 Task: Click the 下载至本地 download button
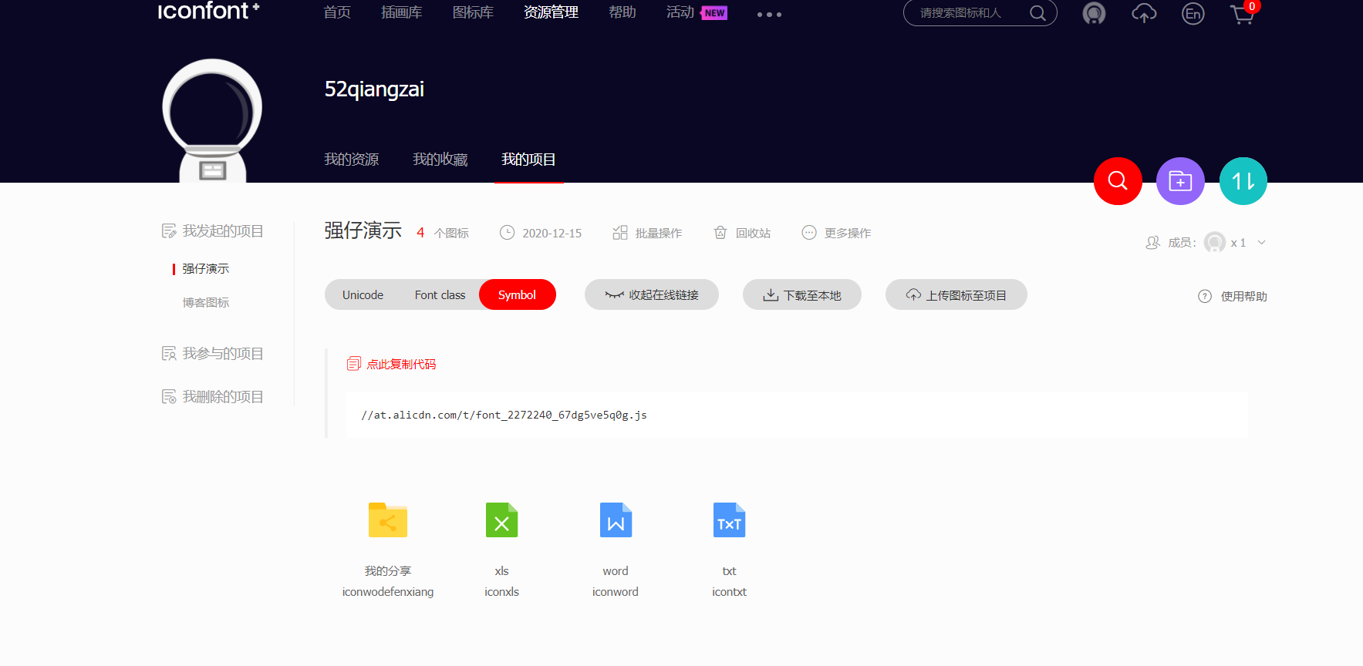point(801,295)
